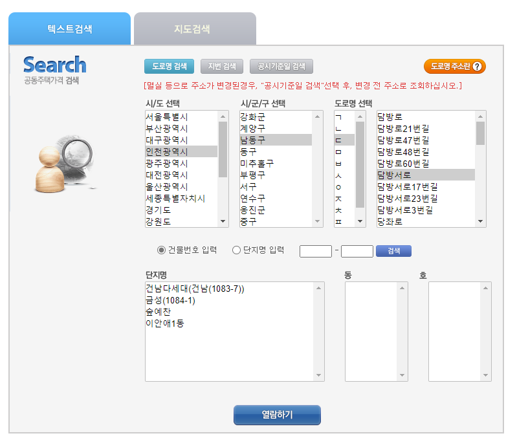506x438 pixels.
Task: Pick the ㄷ initial consonant filter
Action: (x=345, y=140)
